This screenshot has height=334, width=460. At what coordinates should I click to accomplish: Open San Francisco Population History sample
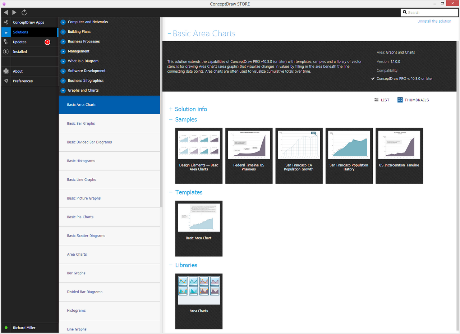coord(349,156)
